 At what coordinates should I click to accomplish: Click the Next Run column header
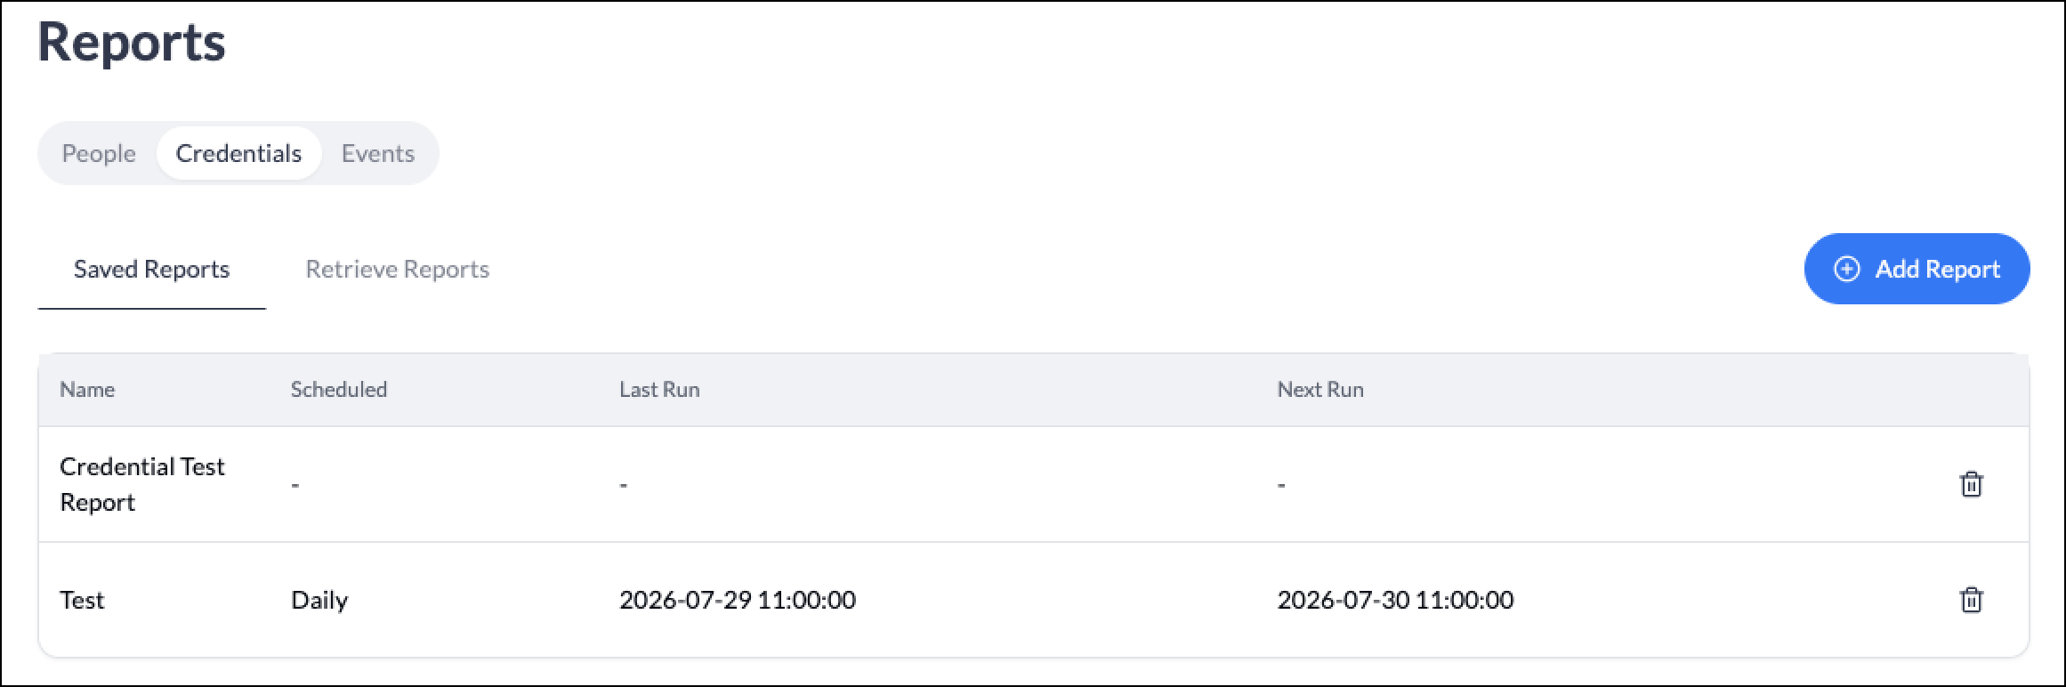(x=1320, y=390)
